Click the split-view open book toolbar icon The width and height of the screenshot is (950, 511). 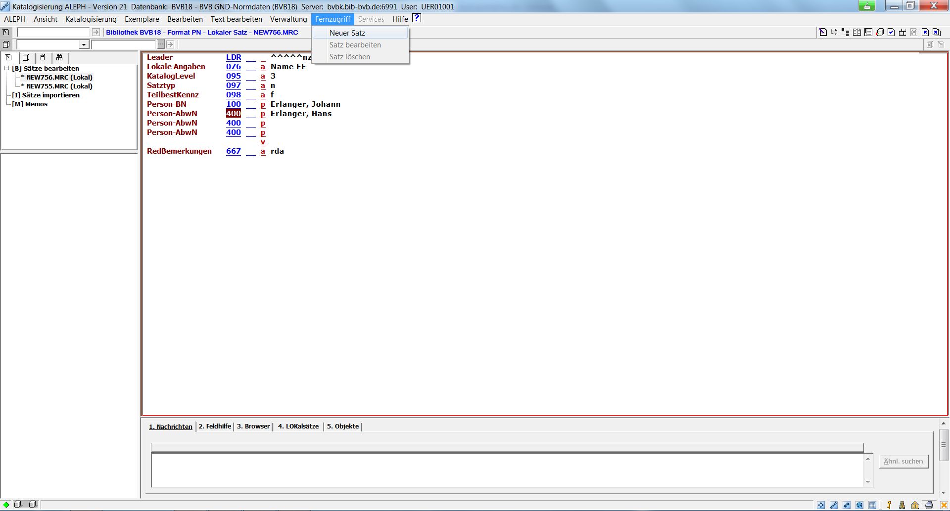(x=857, y=32)
